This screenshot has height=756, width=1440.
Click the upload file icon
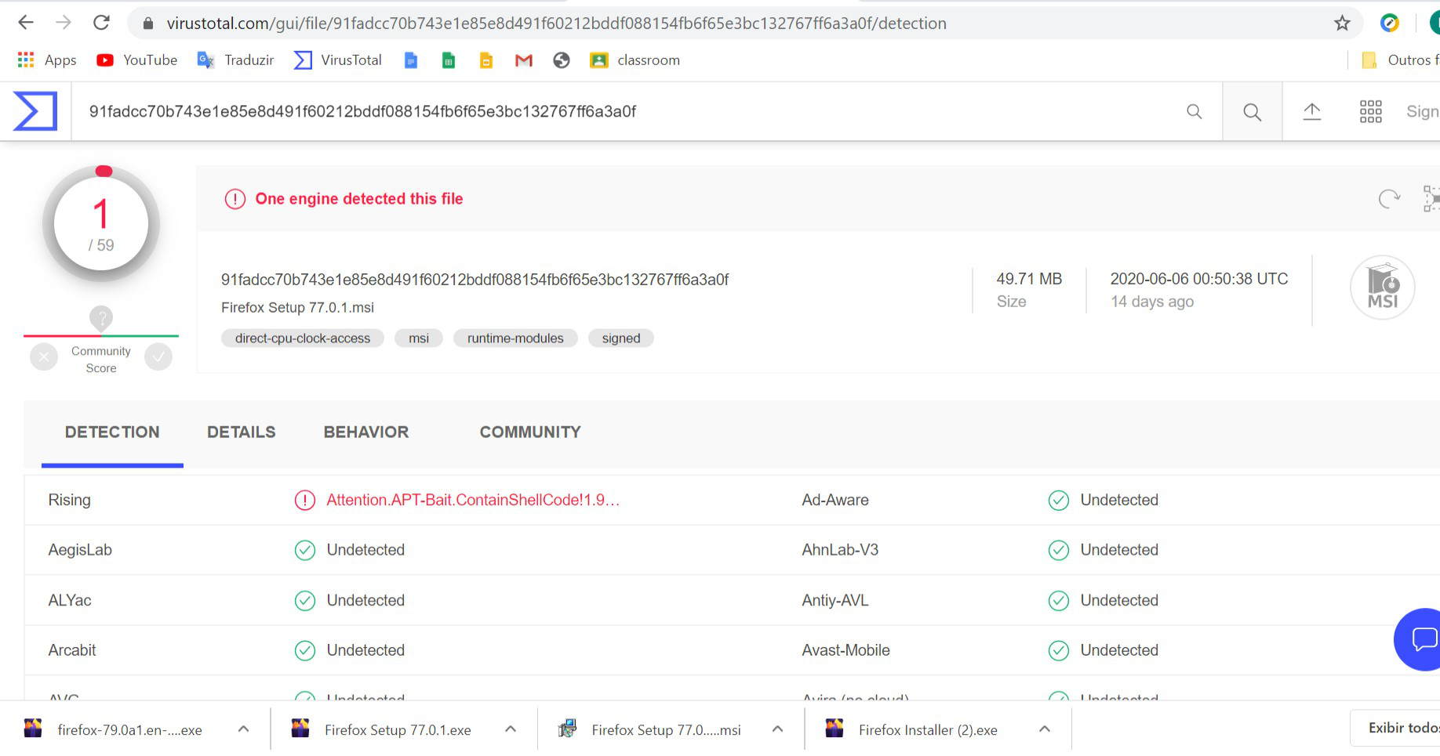coord(1311,112)
